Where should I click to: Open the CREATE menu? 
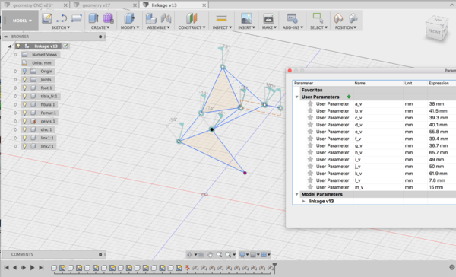point(100,27)
